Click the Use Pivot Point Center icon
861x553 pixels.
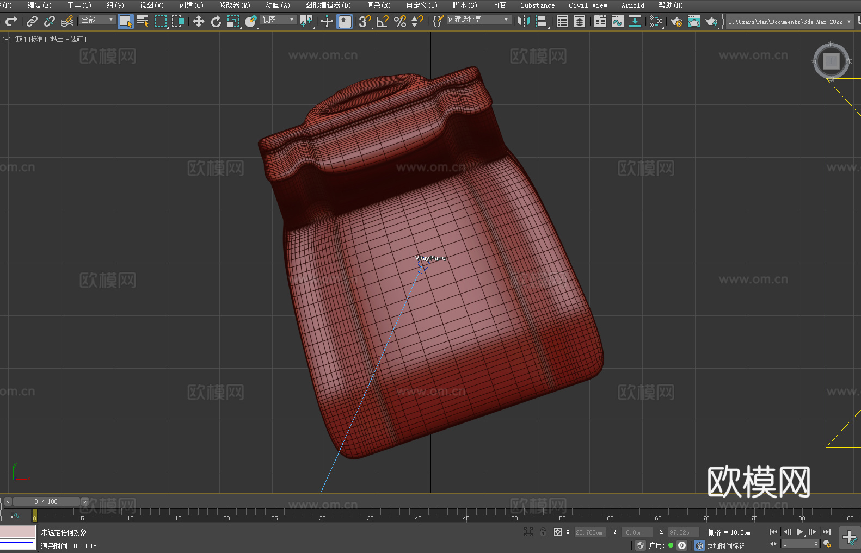306,21
